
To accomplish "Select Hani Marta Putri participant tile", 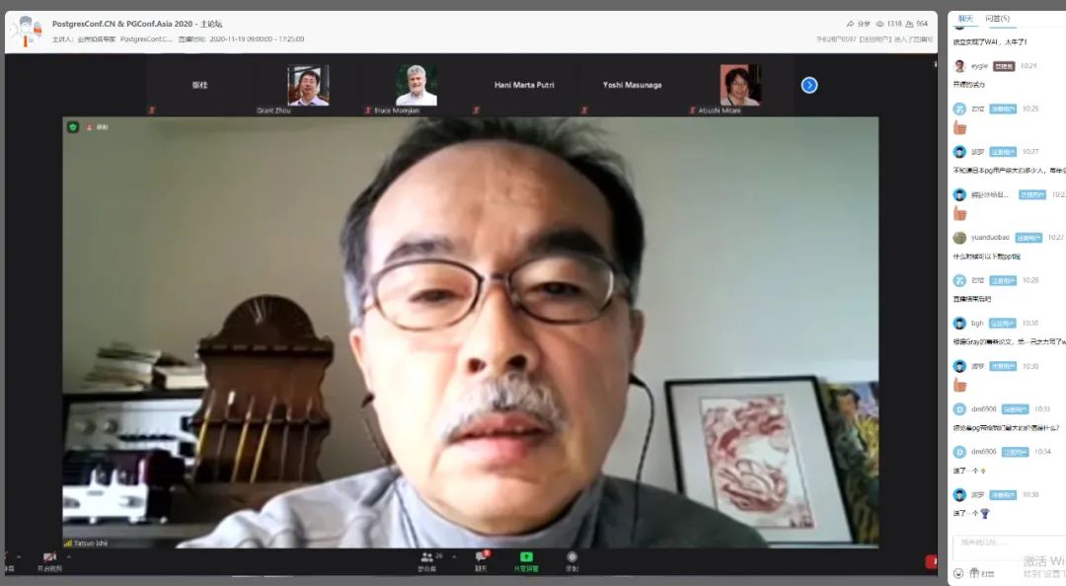I will (x=524, y=85).
